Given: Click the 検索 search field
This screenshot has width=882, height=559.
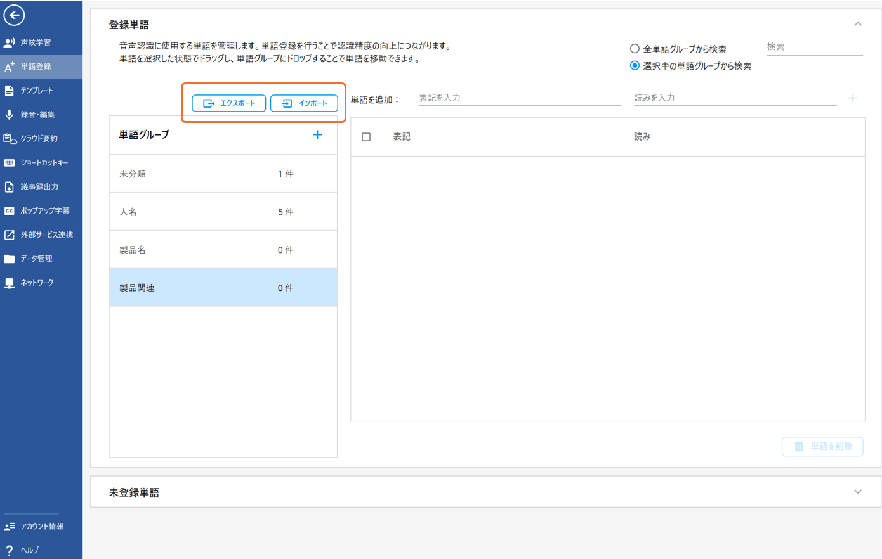Looking at the screenshot, I should coord(814,47).
